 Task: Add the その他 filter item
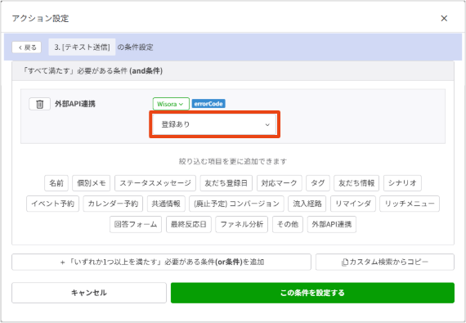pyautogui.click(x=288, y=224)
